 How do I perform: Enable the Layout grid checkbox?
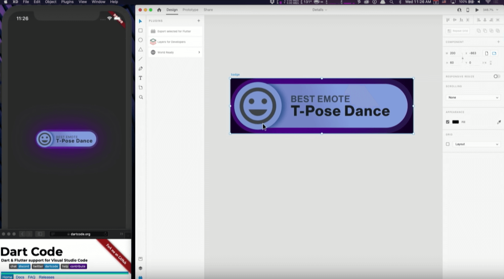point(448,144)
